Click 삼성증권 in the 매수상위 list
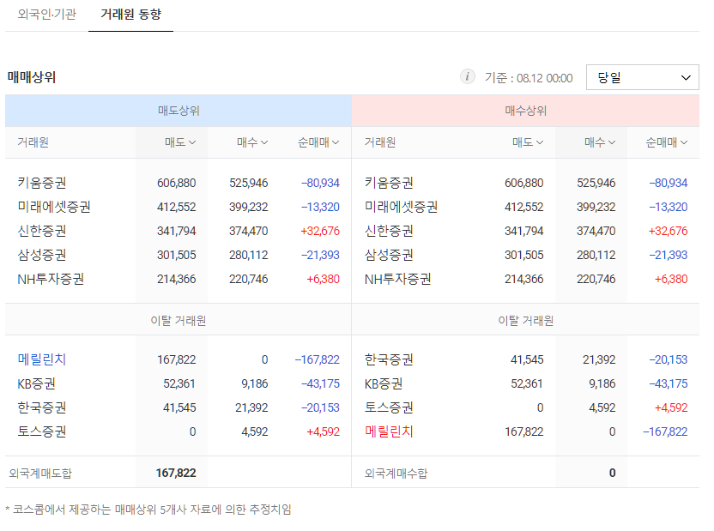This screenshot has height=531, width=714. tap(390, 255)
